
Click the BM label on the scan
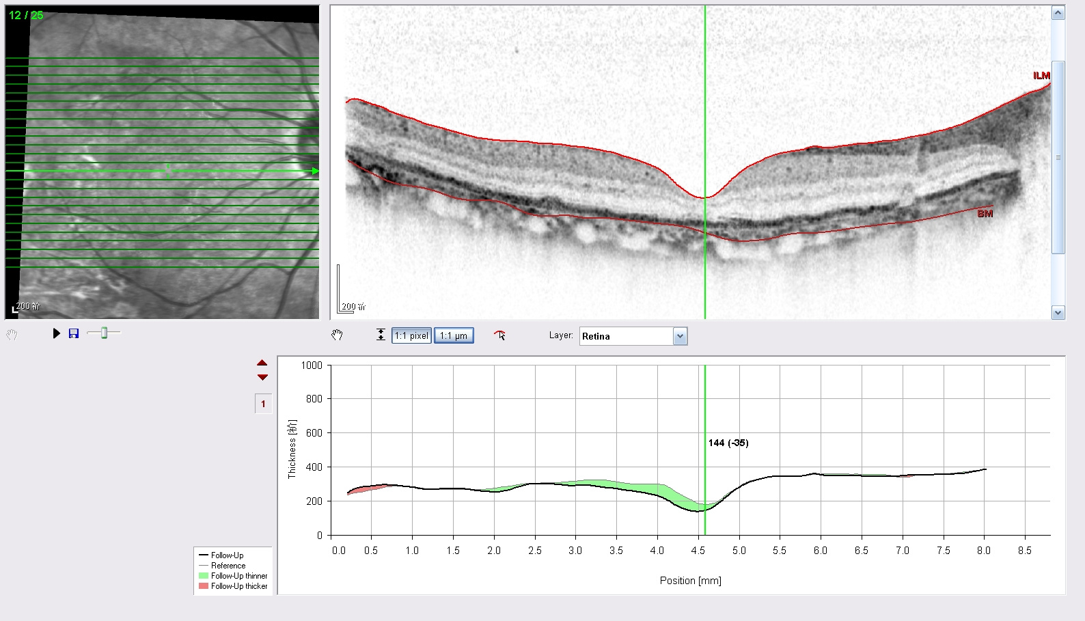[x=985, y=214]
